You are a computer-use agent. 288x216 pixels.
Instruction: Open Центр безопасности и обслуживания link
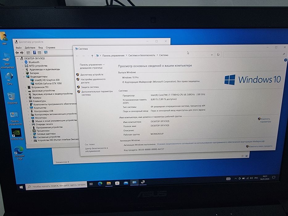(x=96, y=150)
